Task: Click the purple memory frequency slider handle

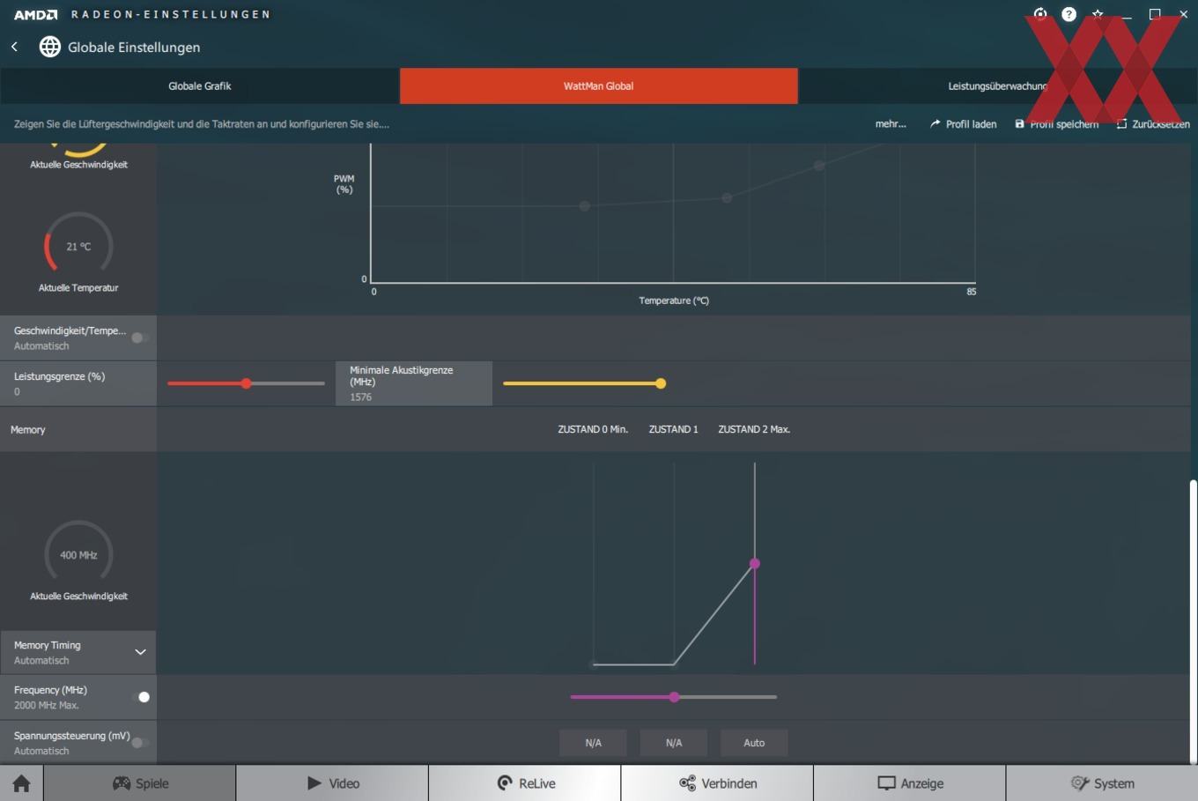Action: pyautogui.click(x=674, y=697)
